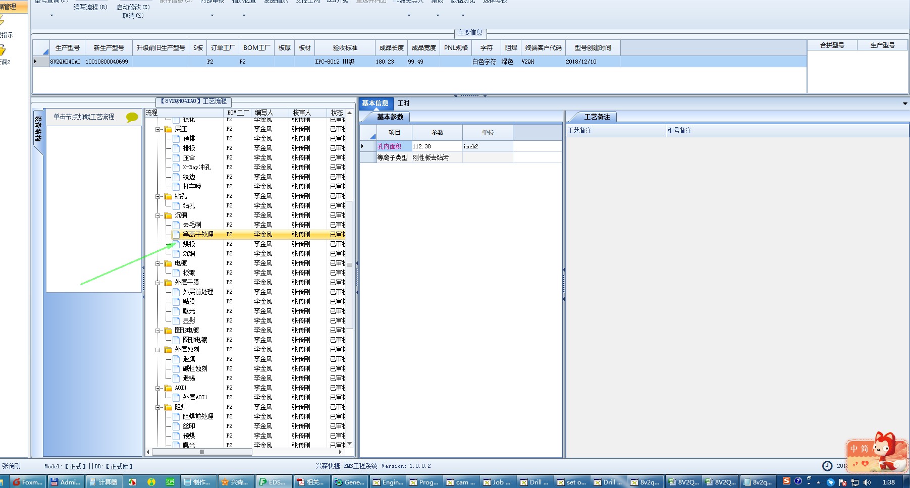Click the 层压 folder icon
This screenshot has height=488, width=910.
coord(168,129)
